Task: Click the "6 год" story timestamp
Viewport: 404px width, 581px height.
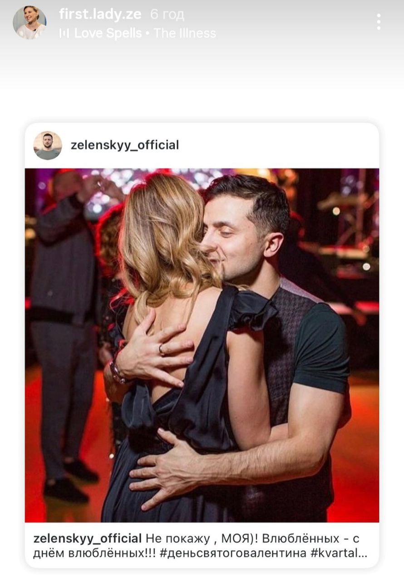Action: tap(167, 15)
